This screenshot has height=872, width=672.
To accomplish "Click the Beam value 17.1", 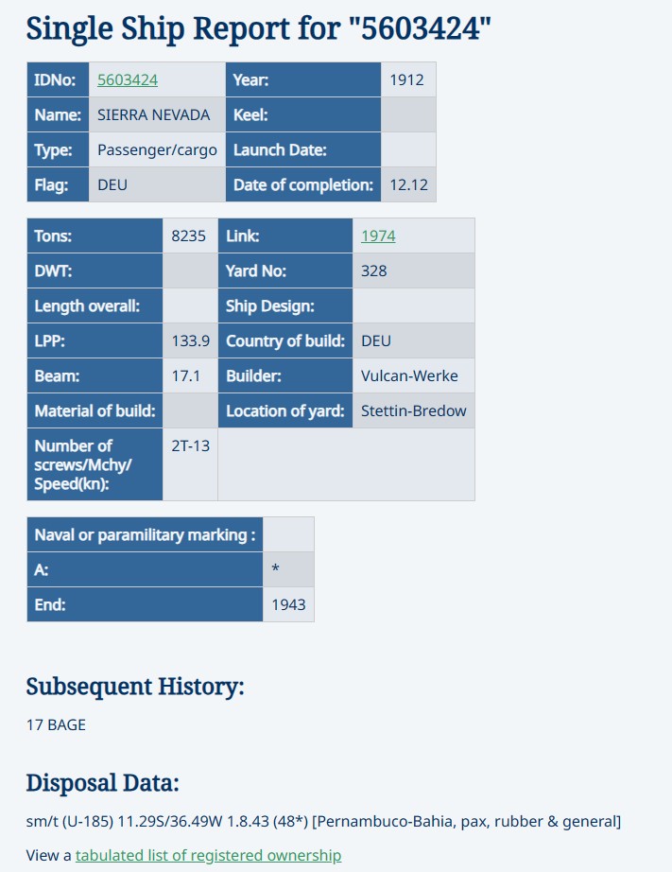I will 190,375.
